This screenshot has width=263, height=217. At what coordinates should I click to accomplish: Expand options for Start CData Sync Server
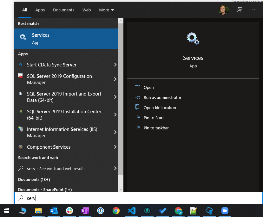point(115,65)
